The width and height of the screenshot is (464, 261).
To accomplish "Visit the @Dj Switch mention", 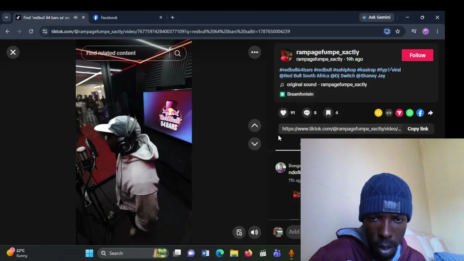I will pyautogui.click(x=343, y=76).
